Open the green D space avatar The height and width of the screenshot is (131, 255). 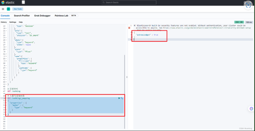pos(8,9)
